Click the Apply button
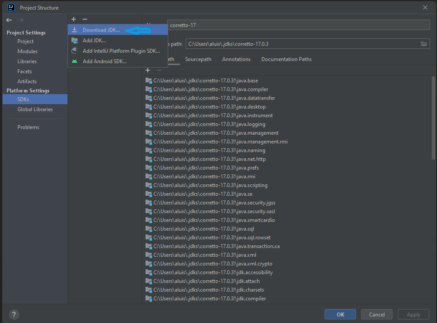The image size is (437, 323). (413, 314)
